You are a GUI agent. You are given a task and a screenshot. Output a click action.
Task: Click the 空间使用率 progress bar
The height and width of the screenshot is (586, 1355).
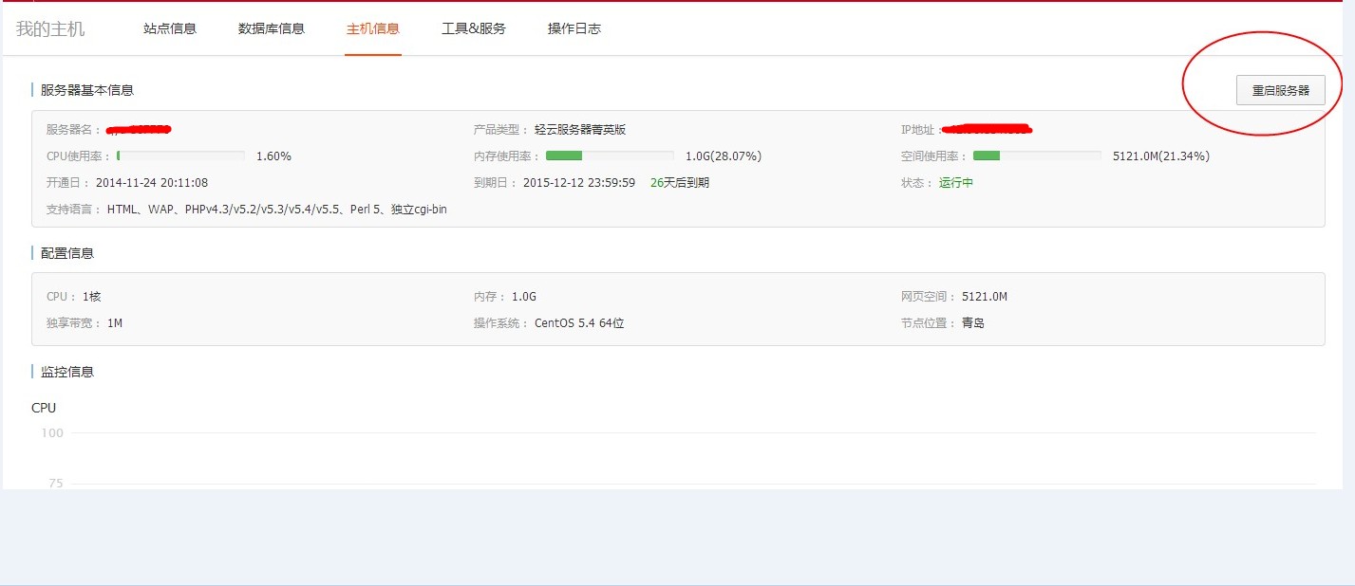(1037, 156)
